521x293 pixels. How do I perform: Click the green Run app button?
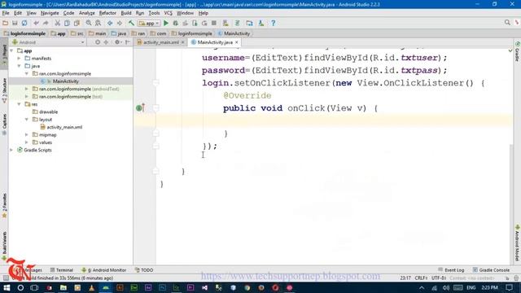[166, 23]
